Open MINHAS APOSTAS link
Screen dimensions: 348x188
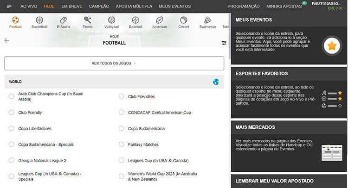284,6
